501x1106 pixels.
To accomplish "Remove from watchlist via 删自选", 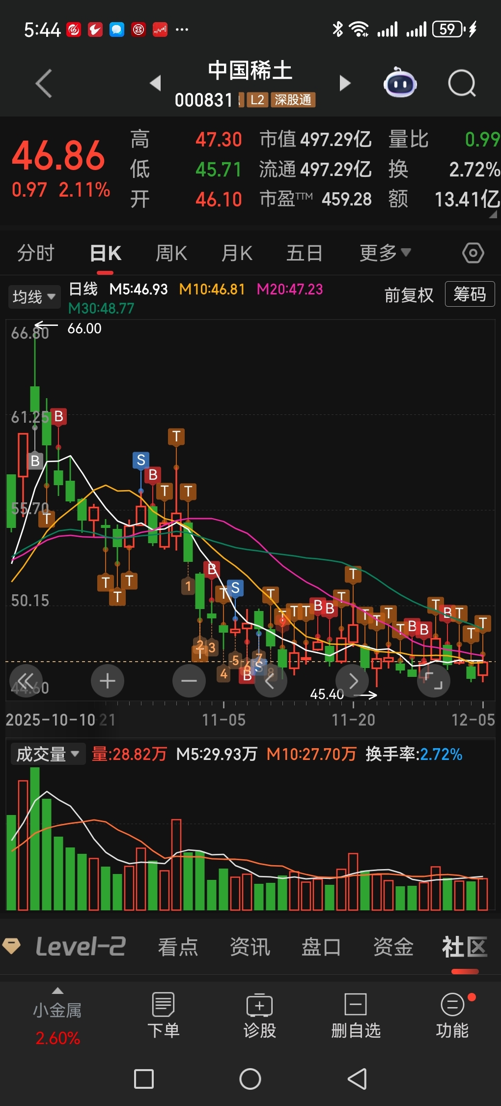I will click(356, 1015).
